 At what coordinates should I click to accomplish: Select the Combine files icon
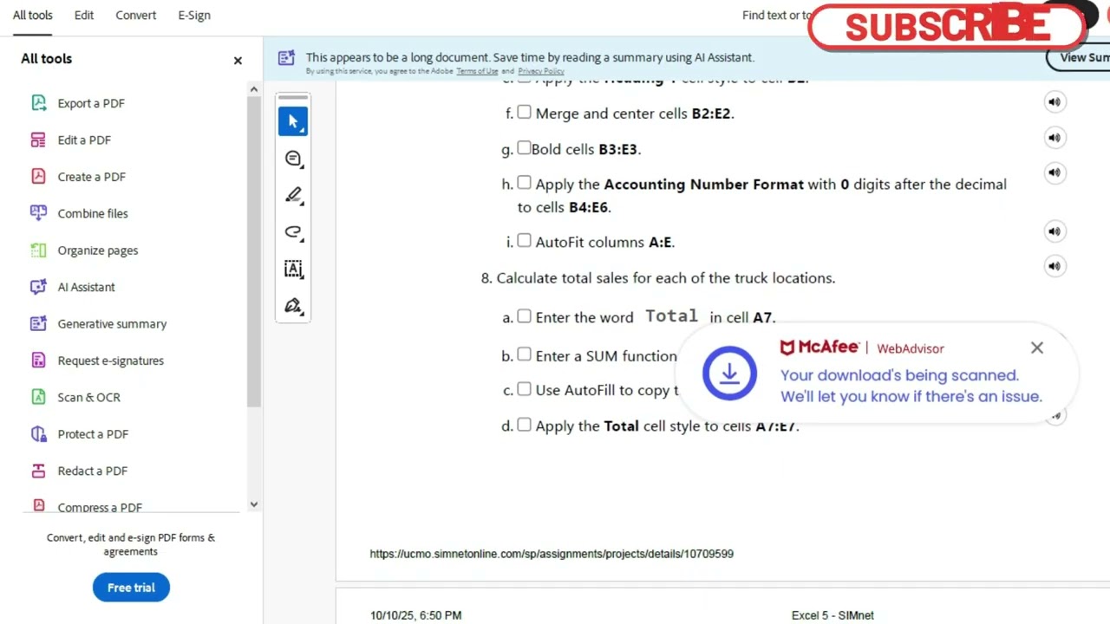[38, 213]
